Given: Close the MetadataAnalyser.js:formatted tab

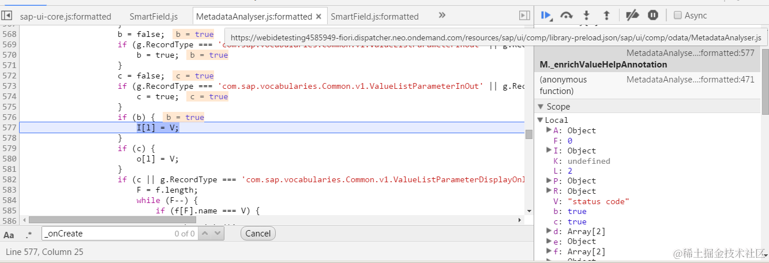Looking at the screenshot, I should click(319, 16).
